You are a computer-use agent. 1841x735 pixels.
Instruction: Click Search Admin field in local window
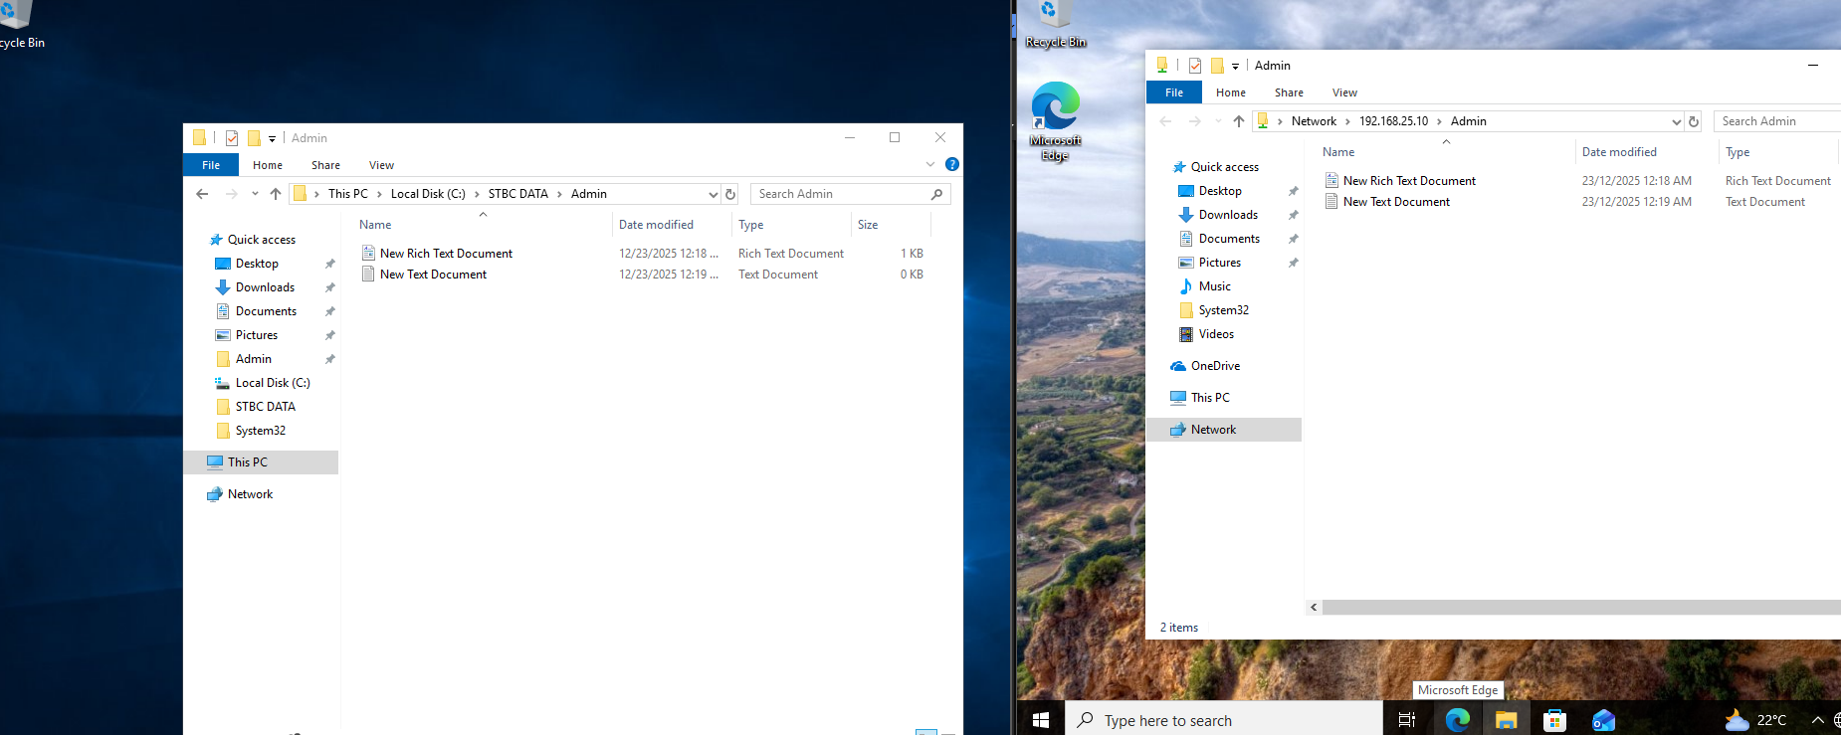pyautogui.click(x=851, y=194)
